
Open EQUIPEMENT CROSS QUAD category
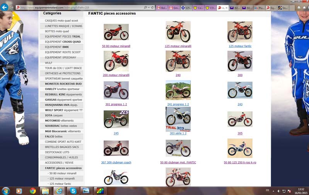[61, 42]
